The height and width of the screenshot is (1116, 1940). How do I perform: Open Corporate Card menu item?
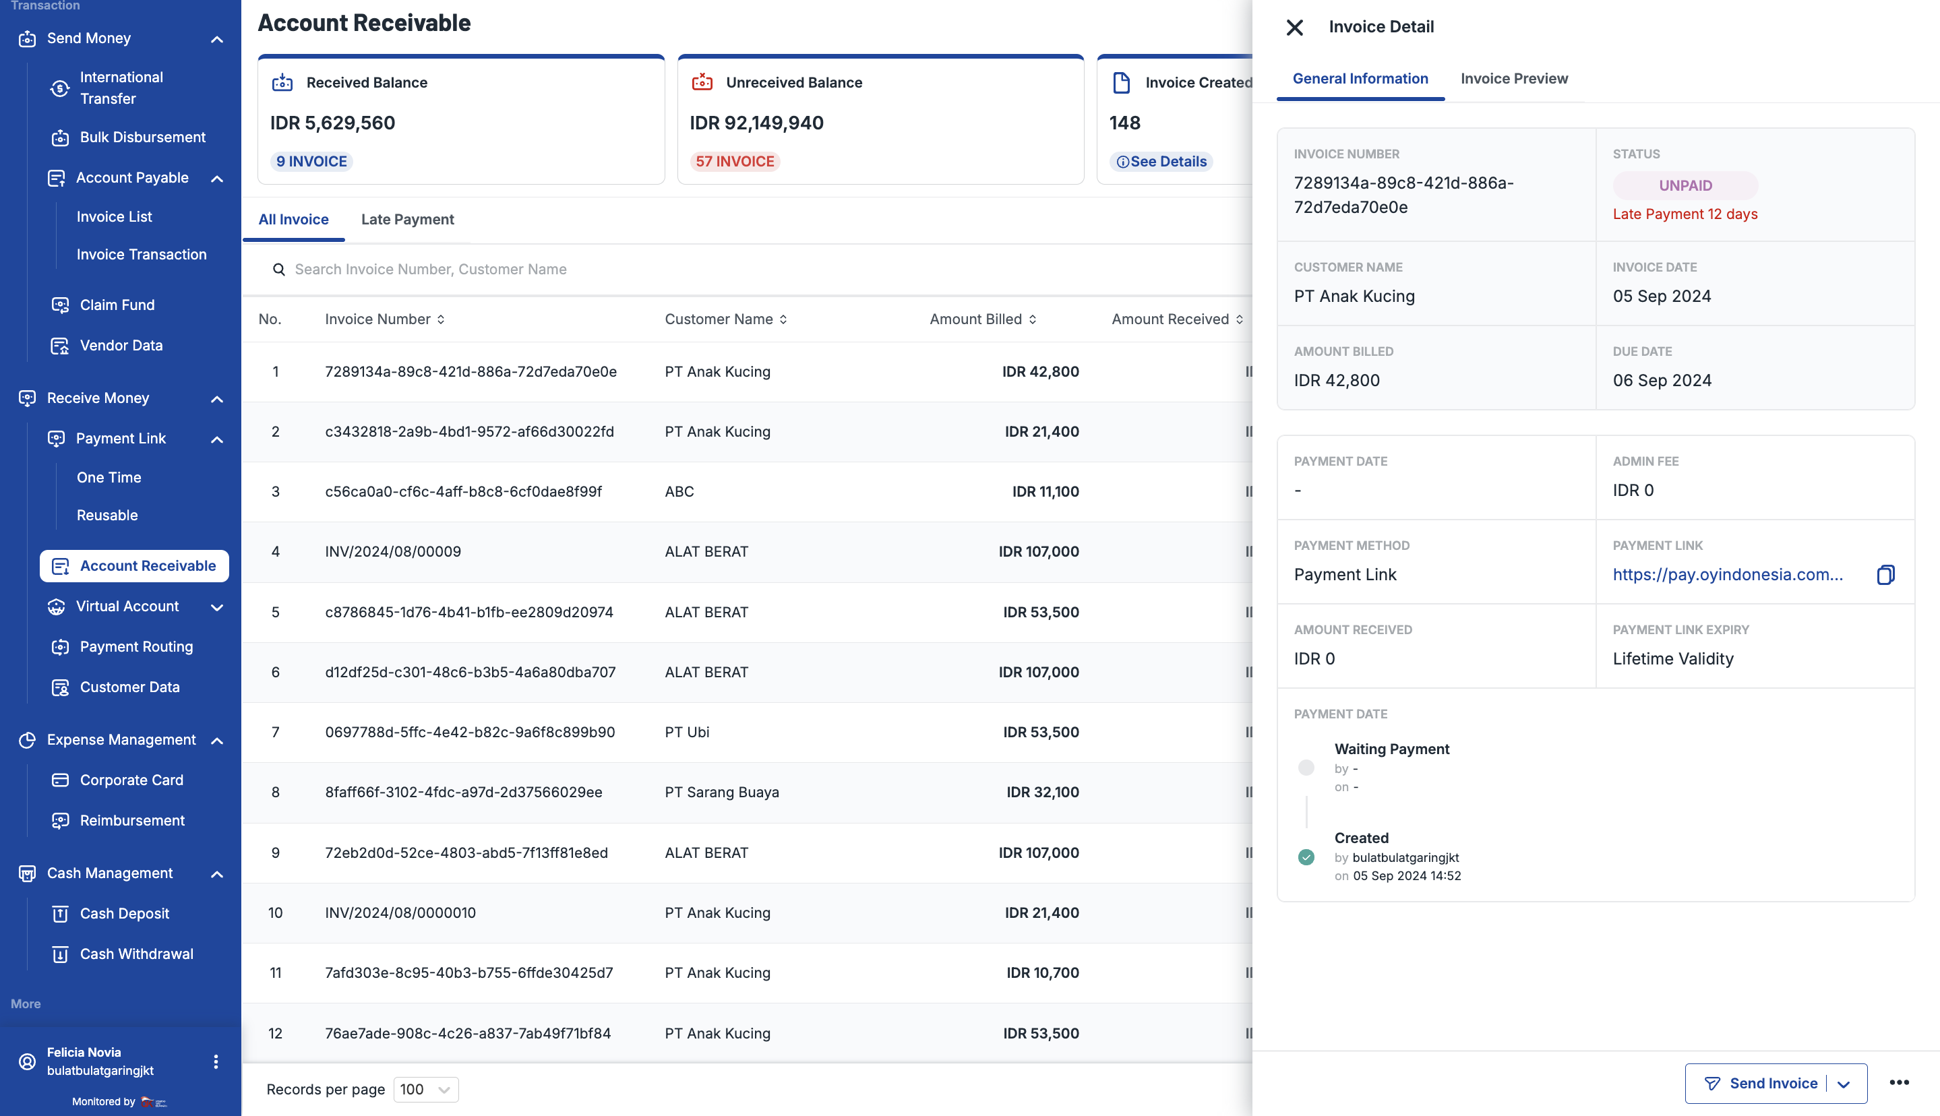[131, 780]
